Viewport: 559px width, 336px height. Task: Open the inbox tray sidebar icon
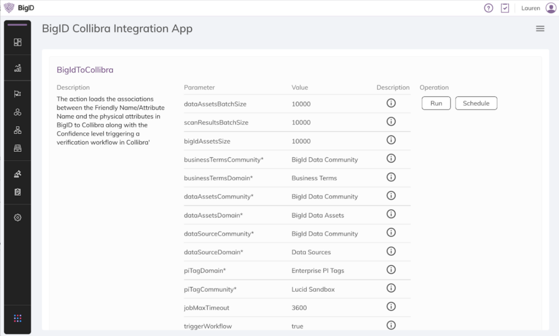coord(17,148)
